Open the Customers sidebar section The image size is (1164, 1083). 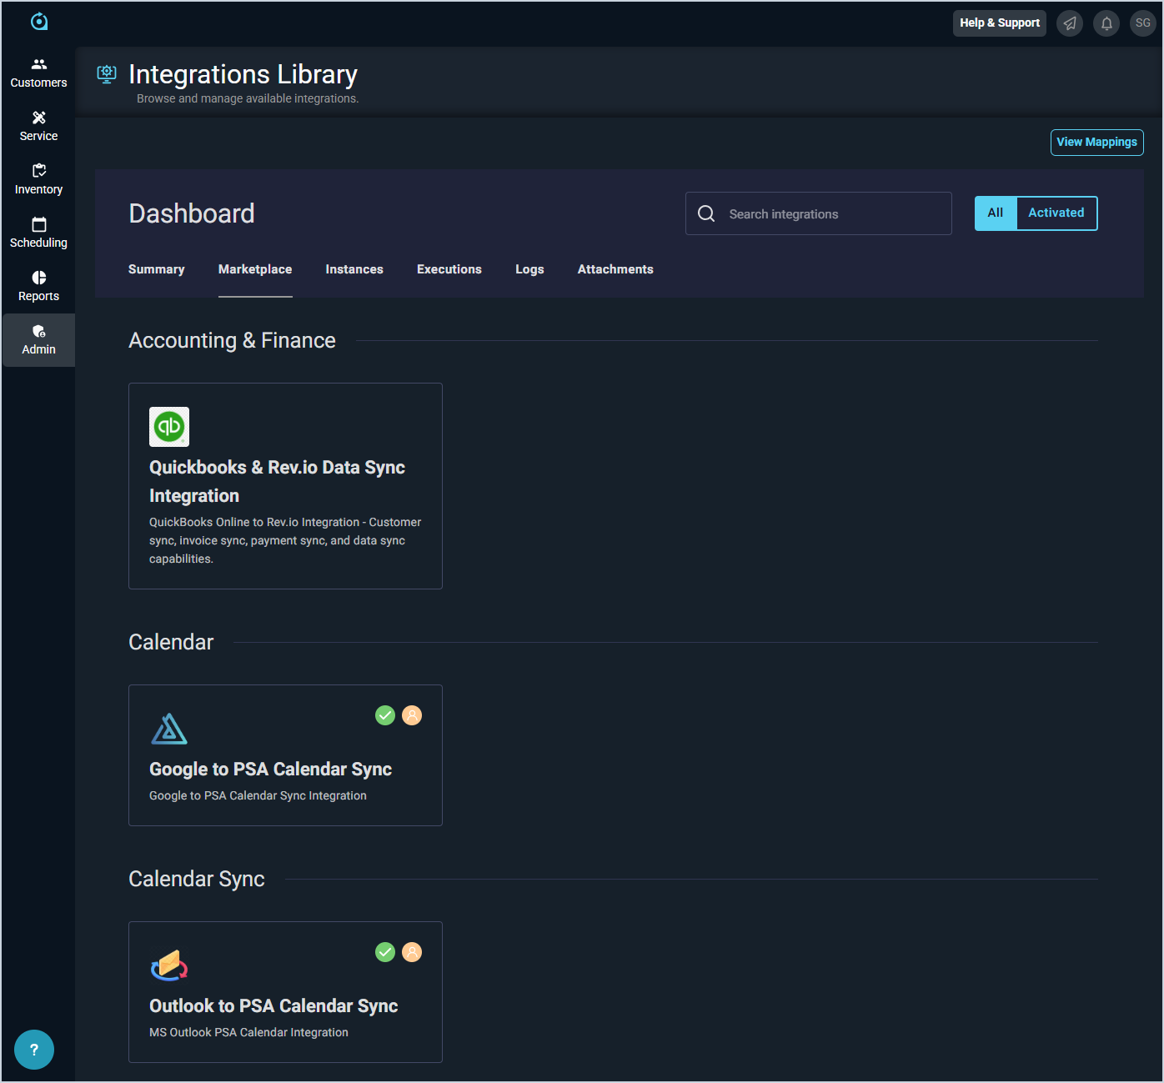click(38, 73)
